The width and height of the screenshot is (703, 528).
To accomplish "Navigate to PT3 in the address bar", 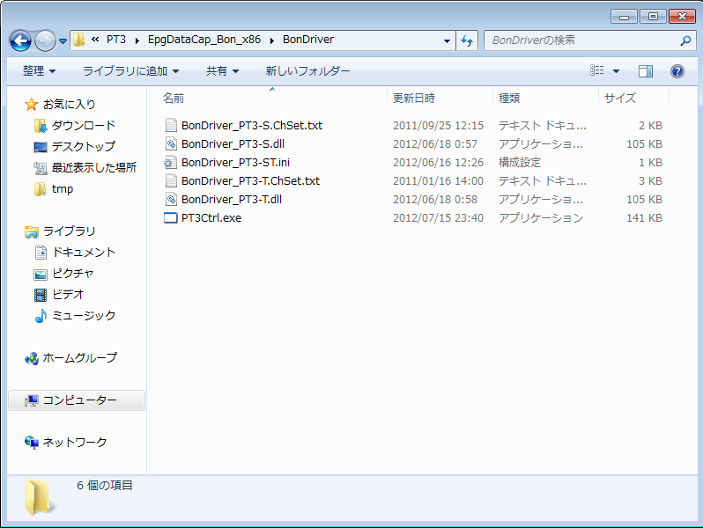I will click(115, 40).
